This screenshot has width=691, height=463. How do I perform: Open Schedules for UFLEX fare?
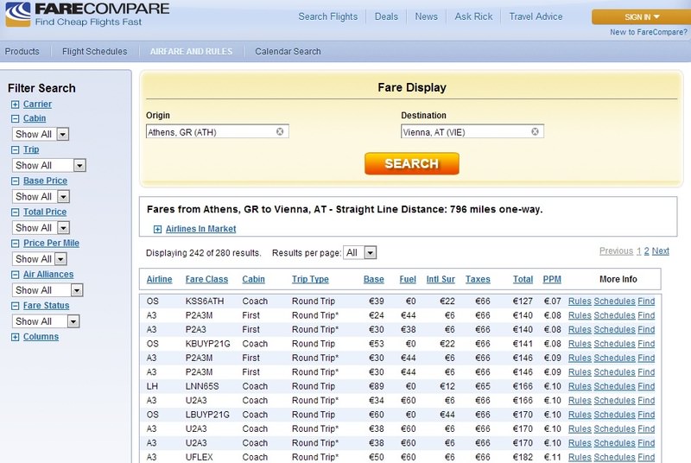[x=614, y=457]
